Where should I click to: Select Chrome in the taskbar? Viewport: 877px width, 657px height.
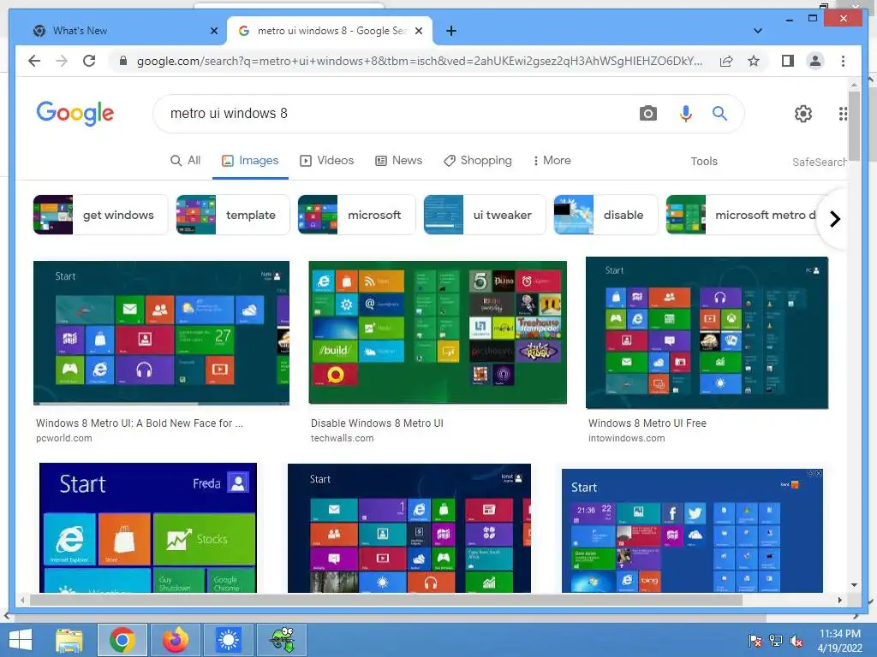point(122,640)
